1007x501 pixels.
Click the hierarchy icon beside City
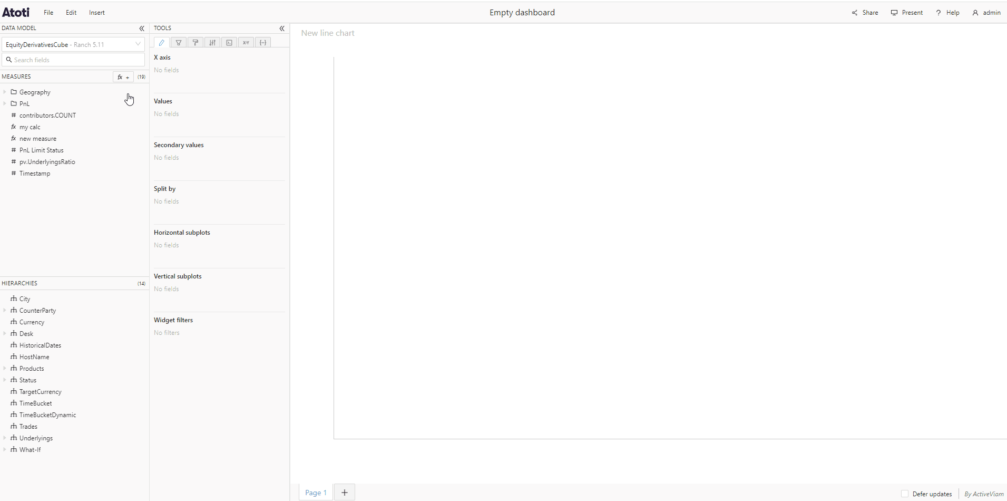pos(14,298)
